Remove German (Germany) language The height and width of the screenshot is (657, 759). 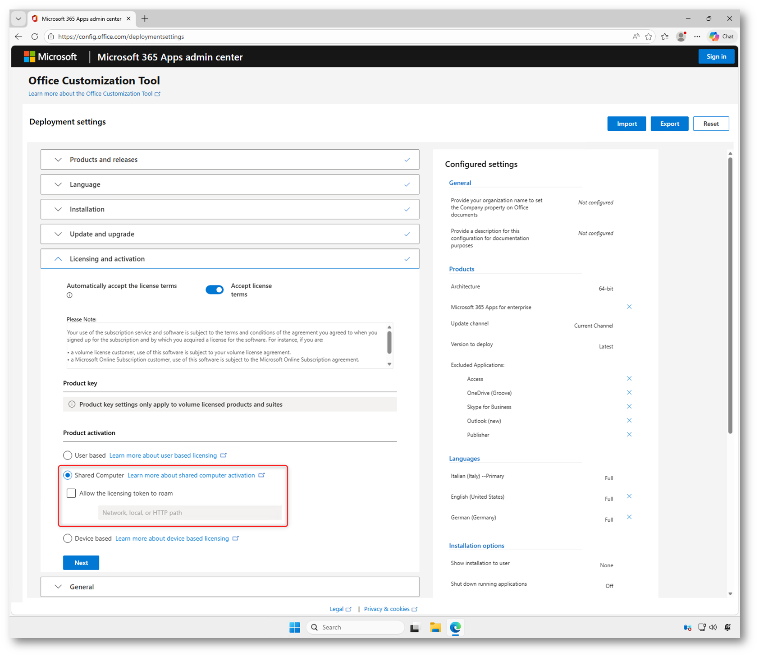point(629,517)
